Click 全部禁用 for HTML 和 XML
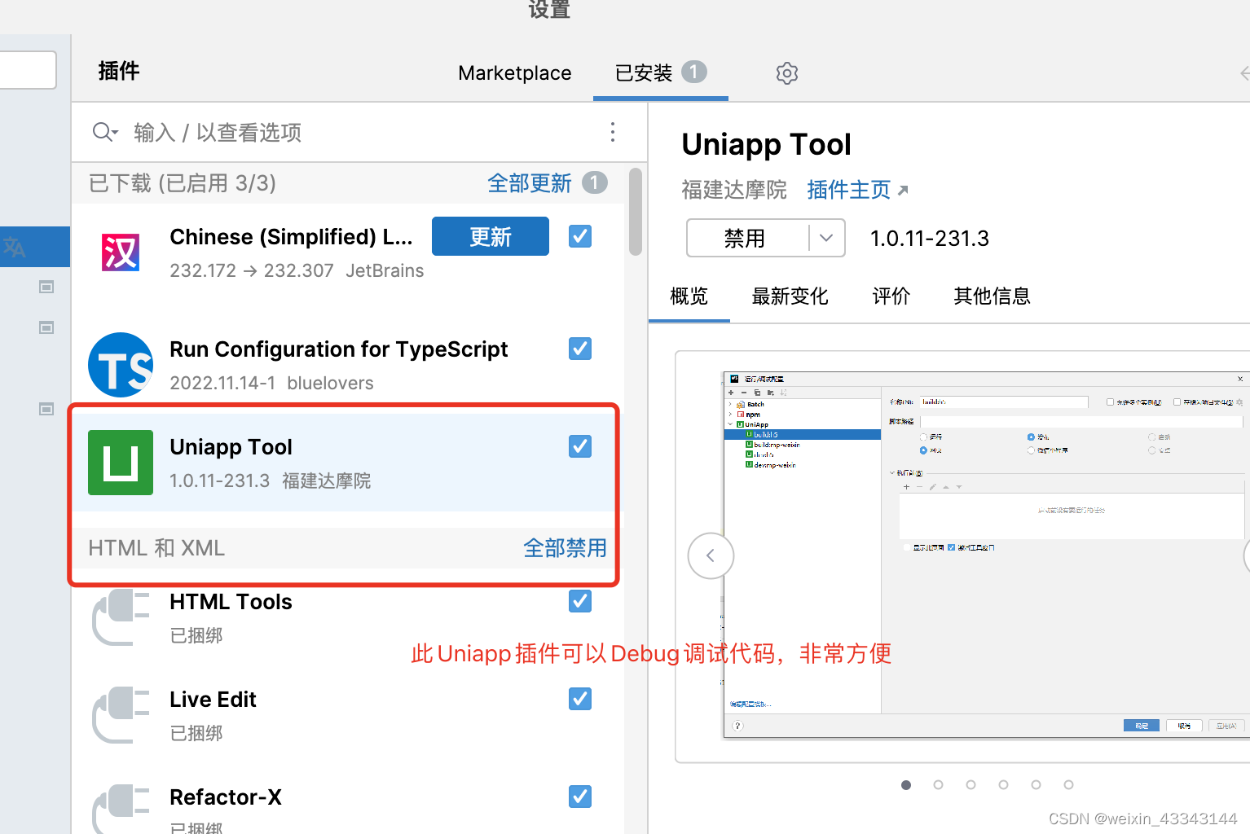The width and height of the screenshot is (1250, 834). tap(565, 547)
